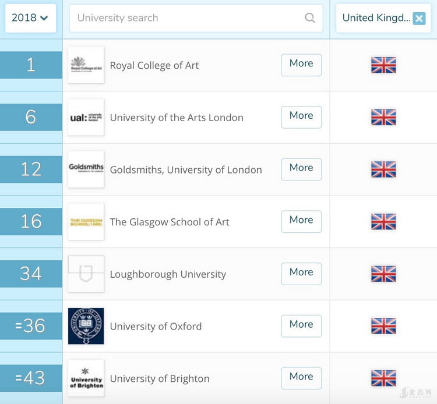Click UK flag in Goldsmiths row
This screenshot has width=437, height=404.
383,169
